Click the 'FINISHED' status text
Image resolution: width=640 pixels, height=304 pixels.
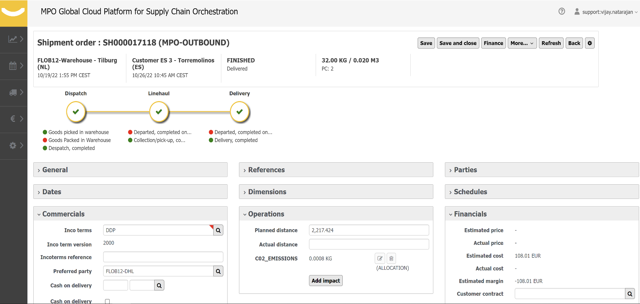tap(241, 60)
